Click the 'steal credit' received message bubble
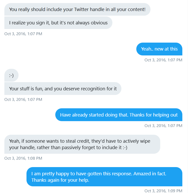This screenshot has width=188, height=193. coord(82,144)
